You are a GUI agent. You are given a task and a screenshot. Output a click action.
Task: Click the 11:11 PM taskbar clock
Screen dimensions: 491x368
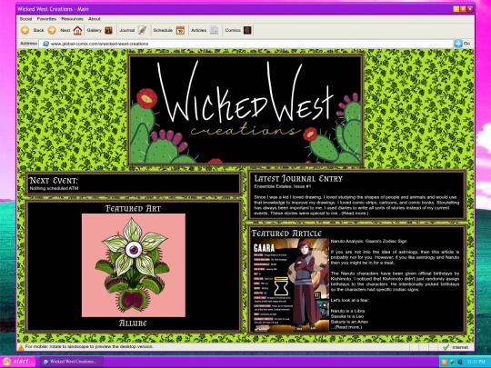coord(476,362)
